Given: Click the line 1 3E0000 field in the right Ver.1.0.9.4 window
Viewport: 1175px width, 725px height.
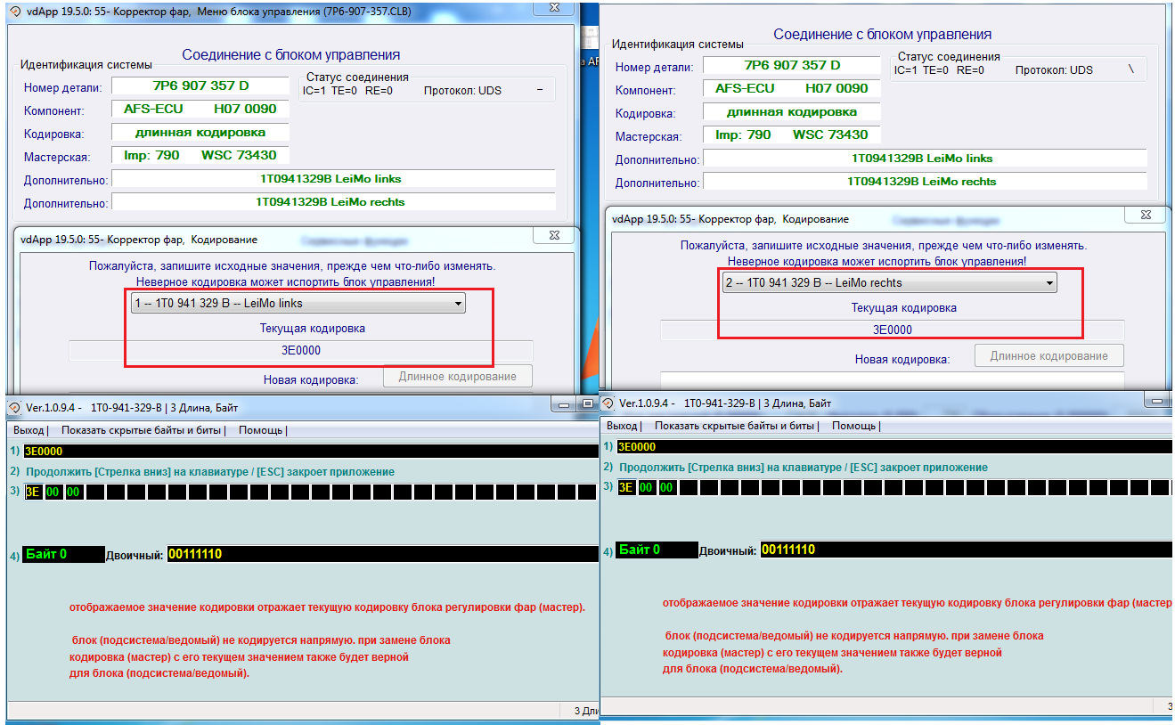Looking at the screenshot, I should point(894,447).
